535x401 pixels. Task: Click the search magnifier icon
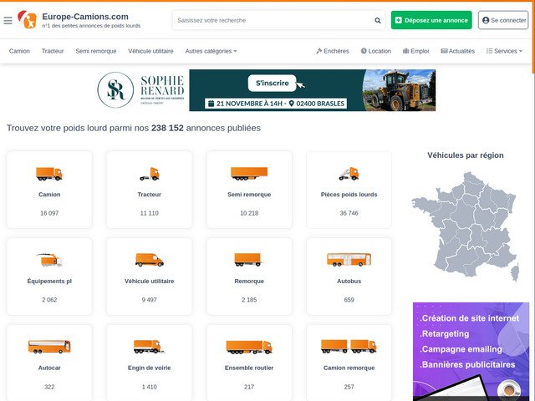pyautogui.click(x=377, y=20)
